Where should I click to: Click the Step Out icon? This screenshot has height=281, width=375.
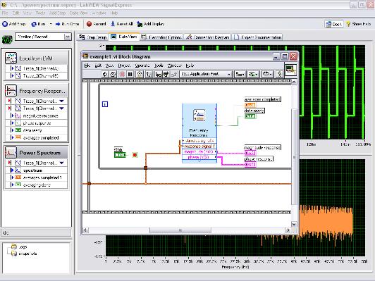[x=174, y=74]
